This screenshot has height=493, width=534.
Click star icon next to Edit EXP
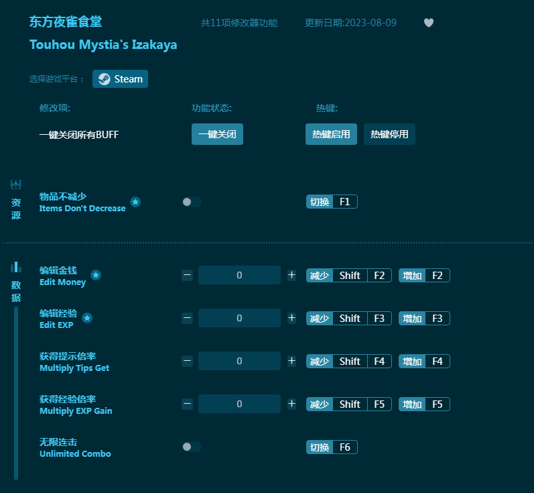coord(87,318)
